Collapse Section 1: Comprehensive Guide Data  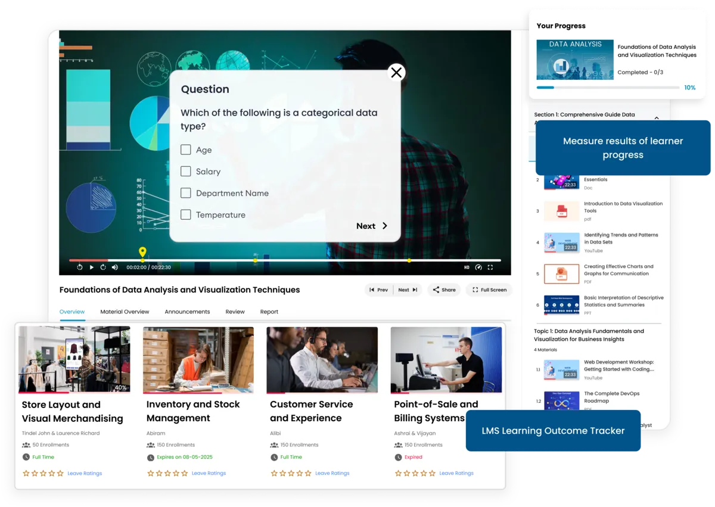point(658,118)
